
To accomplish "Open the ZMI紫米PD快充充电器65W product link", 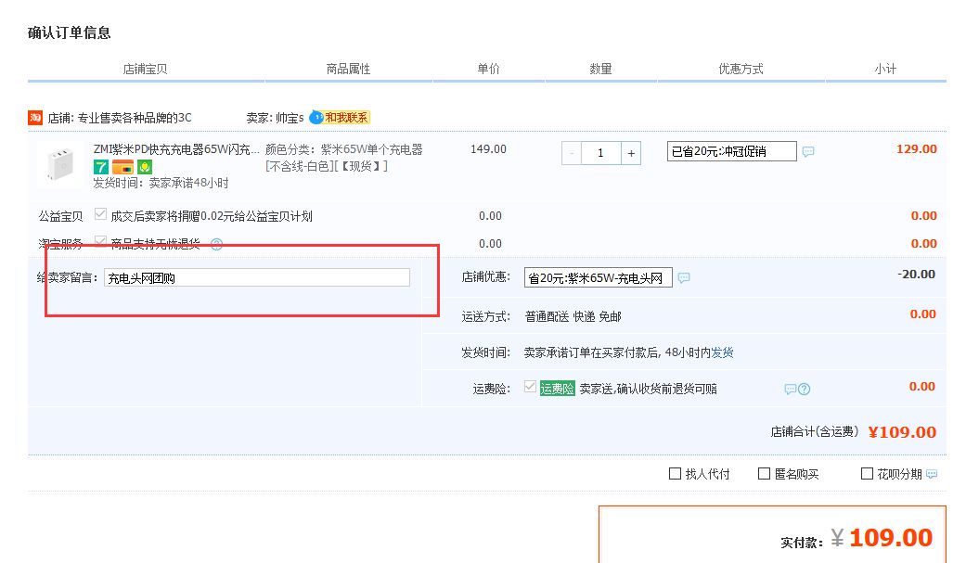I will click(176, 149).
